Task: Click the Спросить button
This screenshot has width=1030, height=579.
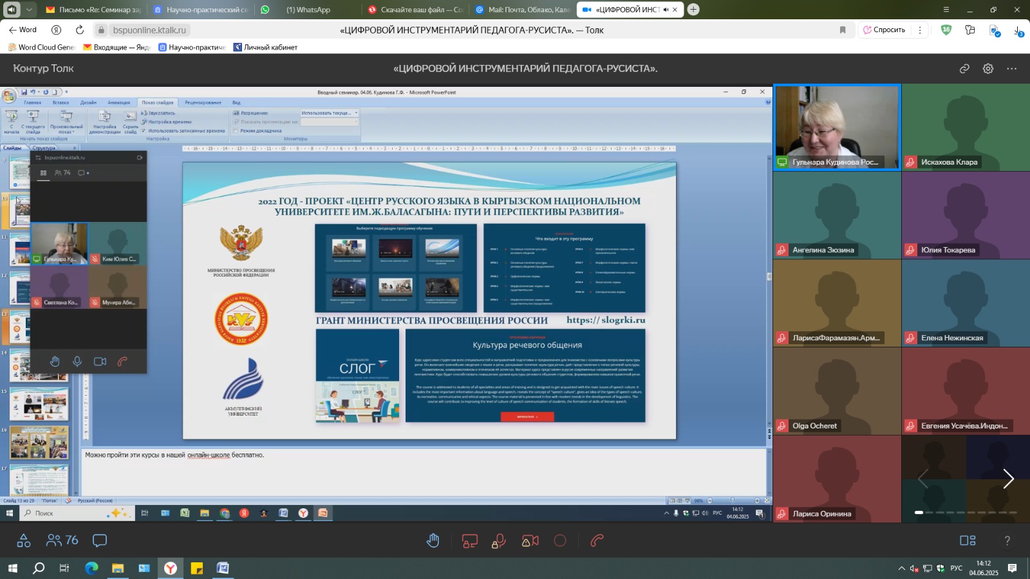Action: [x=884, y=30]
